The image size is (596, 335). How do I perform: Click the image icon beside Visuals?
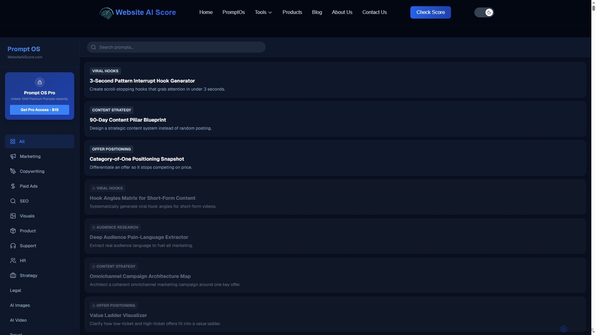(x=13, y=216)
